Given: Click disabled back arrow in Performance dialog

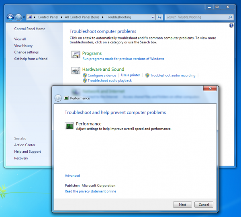Looking at the screenshot, I should pyautogui.click(x=58, y=98).
